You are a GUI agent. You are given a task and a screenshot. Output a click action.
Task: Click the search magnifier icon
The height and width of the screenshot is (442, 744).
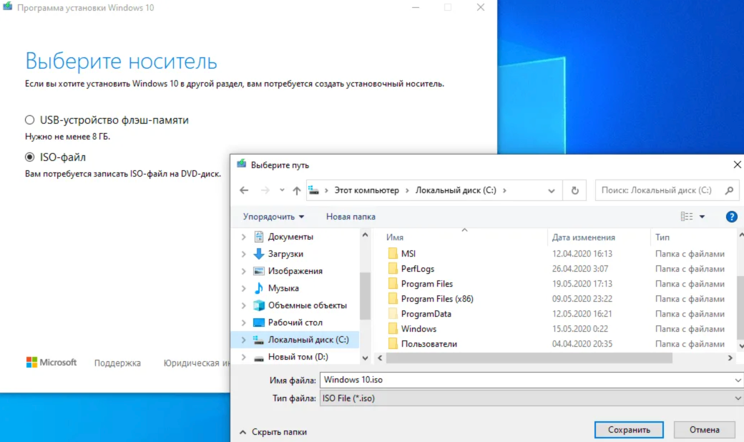(x=729, y=190)
